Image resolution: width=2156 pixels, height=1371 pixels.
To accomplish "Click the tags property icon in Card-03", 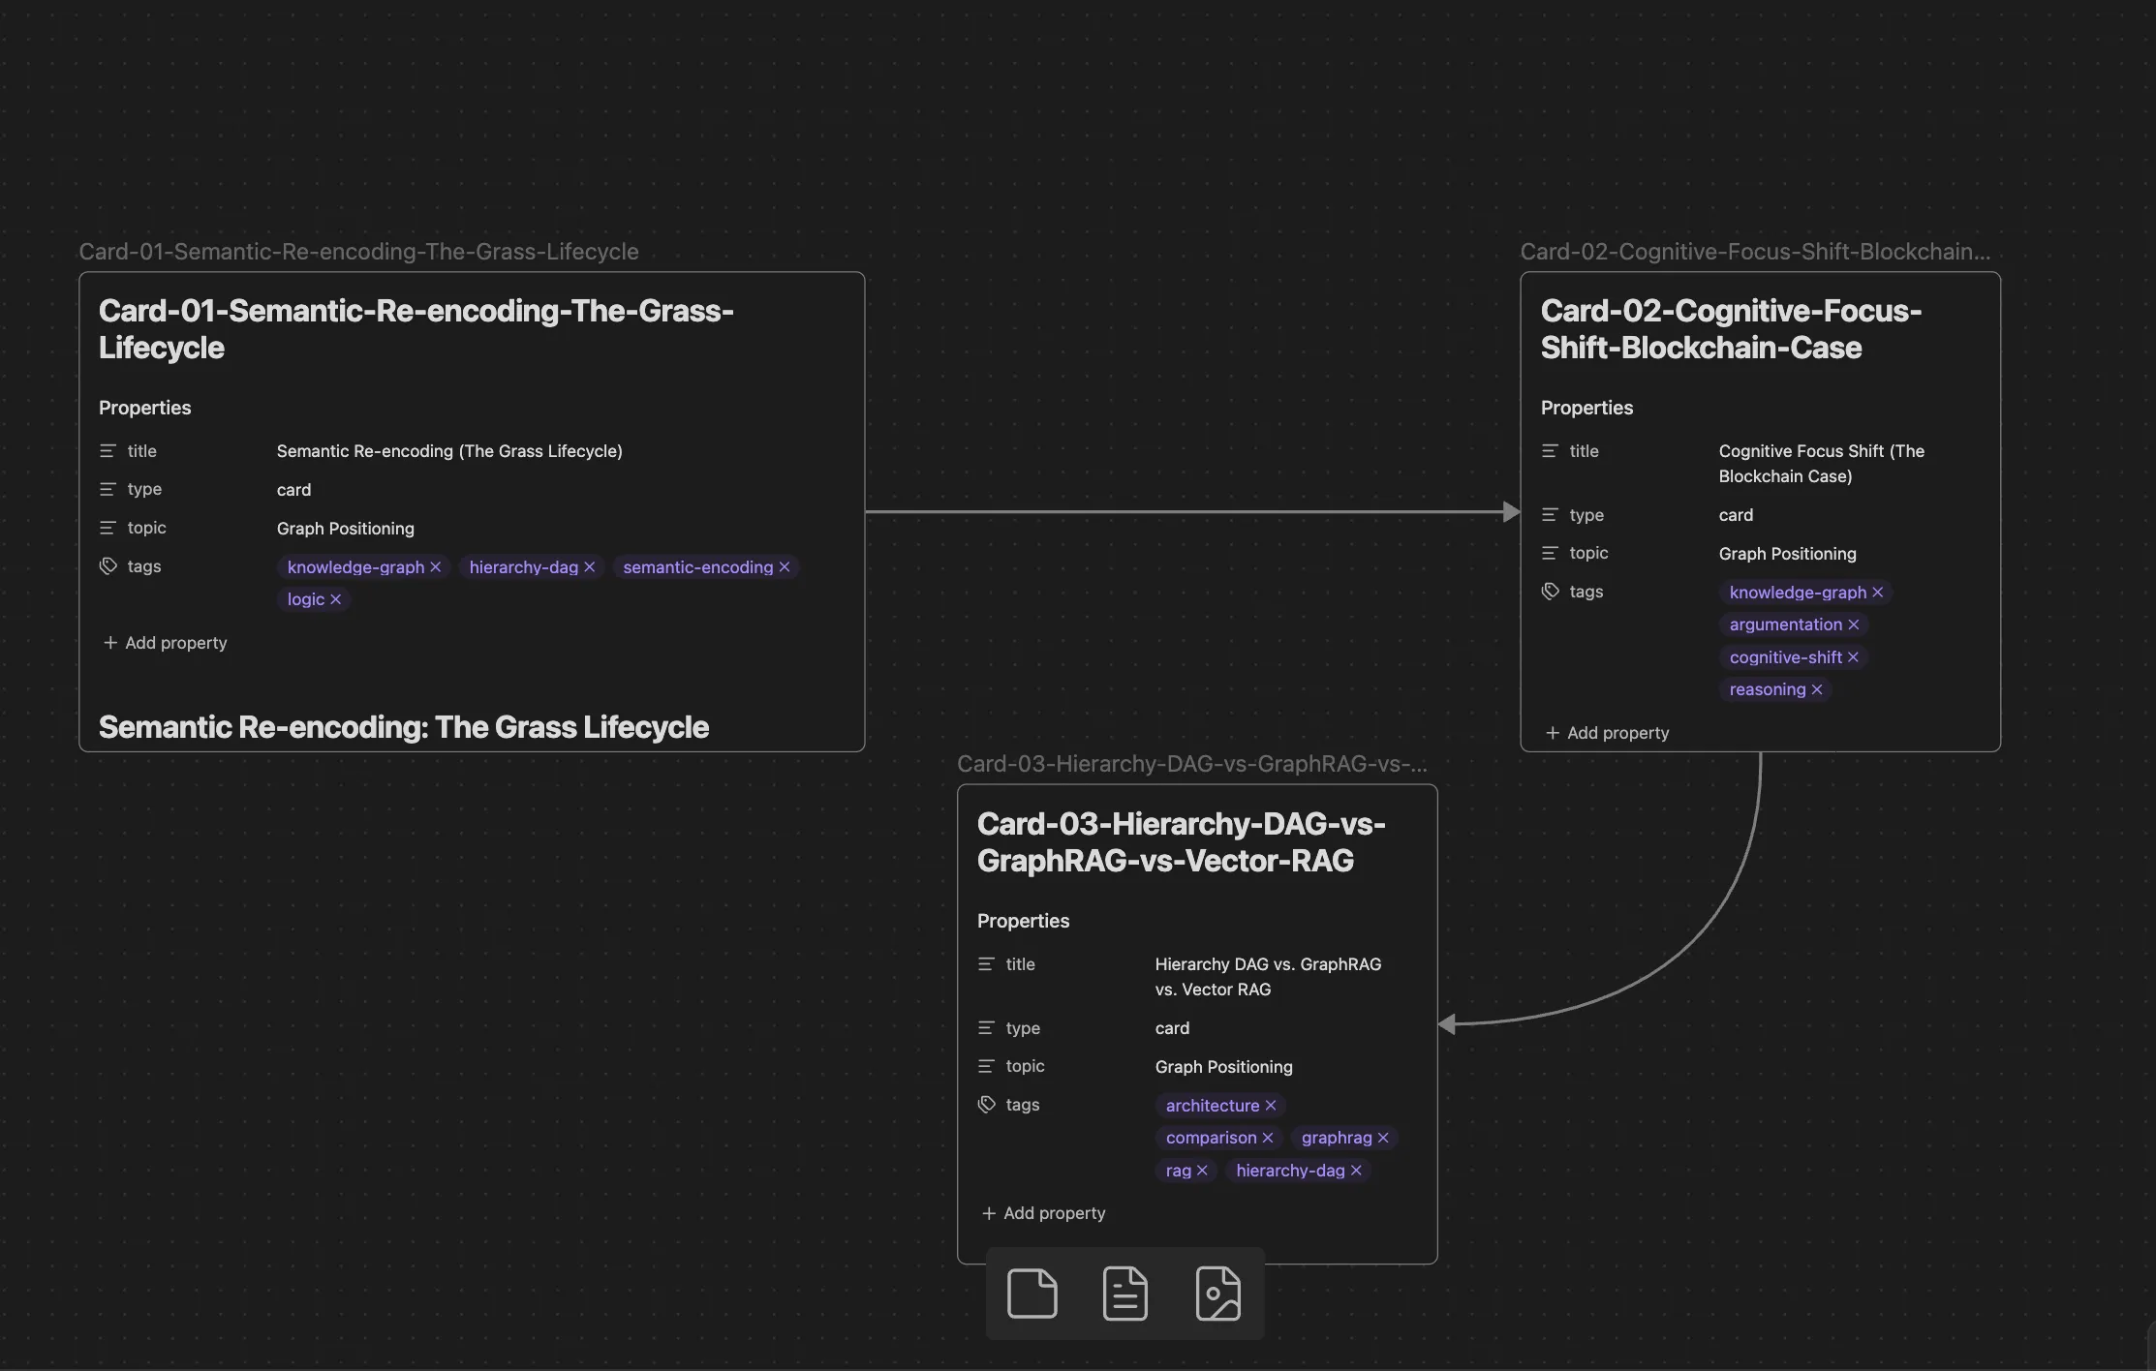I will click(x=987, y=1105).
